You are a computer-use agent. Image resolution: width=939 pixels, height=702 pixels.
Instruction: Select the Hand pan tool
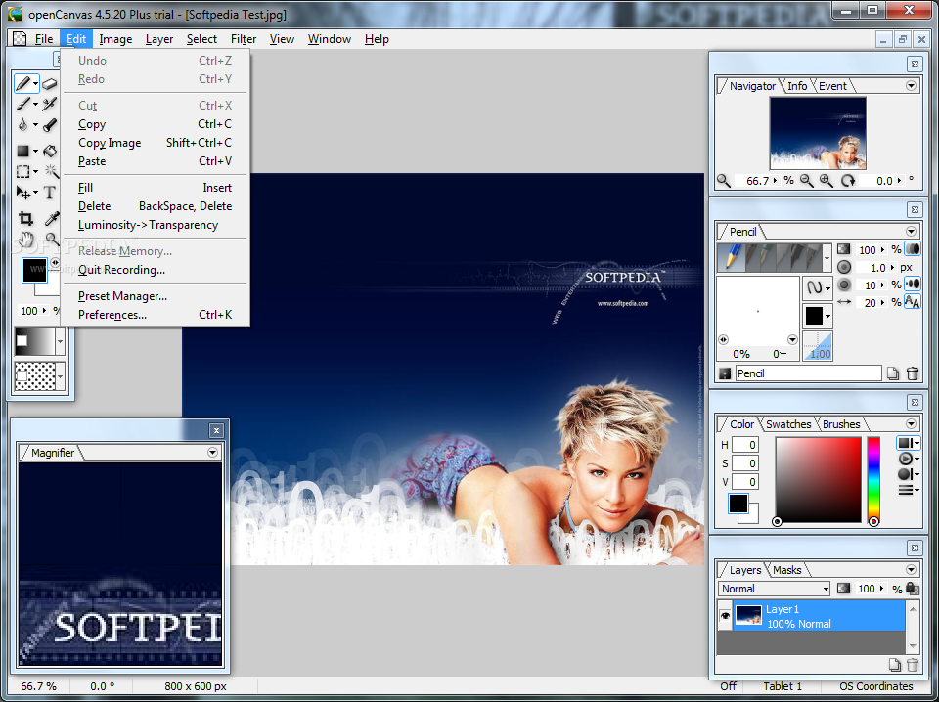tap(25, 240)
